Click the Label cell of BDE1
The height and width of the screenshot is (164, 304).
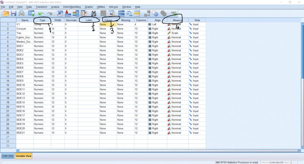[x=89, y=46]
